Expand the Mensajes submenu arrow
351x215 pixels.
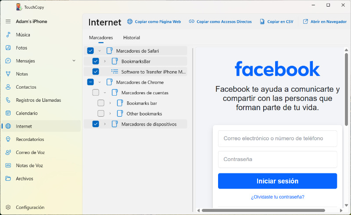point(74,61)
